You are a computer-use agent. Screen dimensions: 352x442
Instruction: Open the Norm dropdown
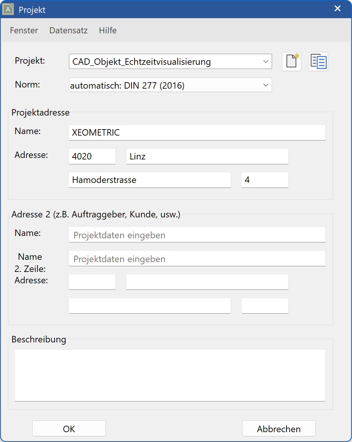click(x=266, y=85)
